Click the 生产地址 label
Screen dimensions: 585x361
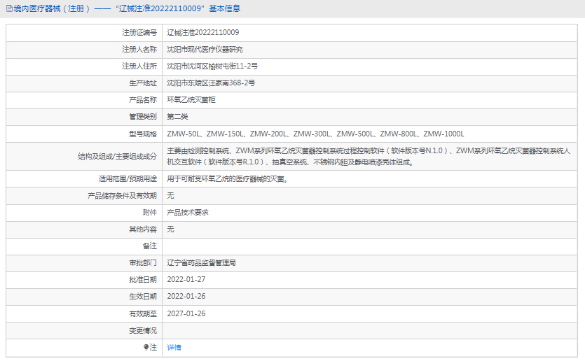[143, 83]
